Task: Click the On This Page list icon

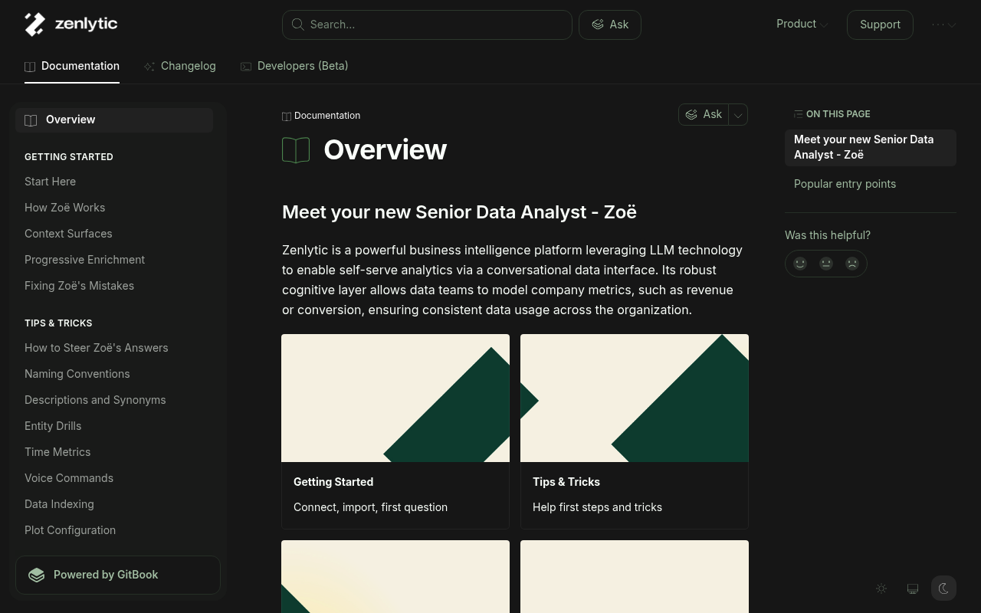Action: coord(799,114)
